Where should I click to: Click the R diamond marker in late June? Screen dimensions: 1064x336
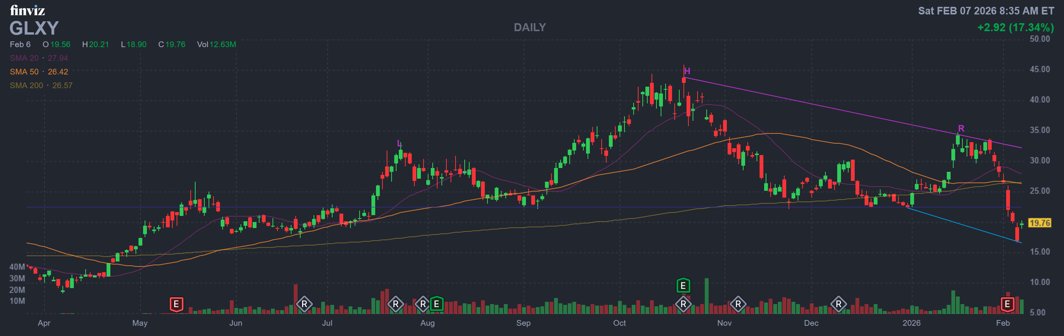304,304
